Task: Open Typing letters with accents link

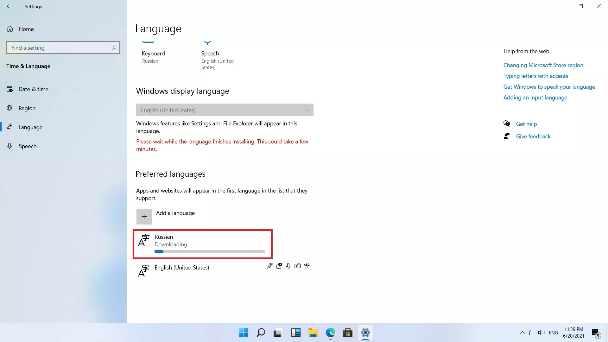Action: (535, 76)
